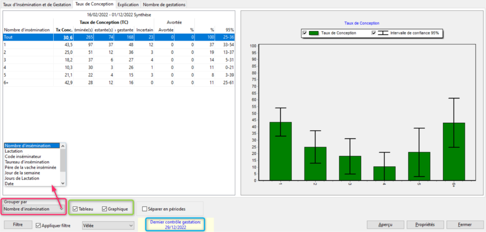Choose Code inséminateur from the list

coord(23,156)
